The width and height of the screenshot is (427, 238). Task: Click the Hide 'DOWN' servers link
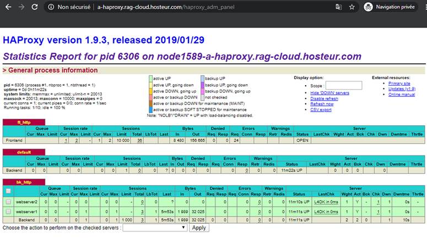click(x=330, y=93)
